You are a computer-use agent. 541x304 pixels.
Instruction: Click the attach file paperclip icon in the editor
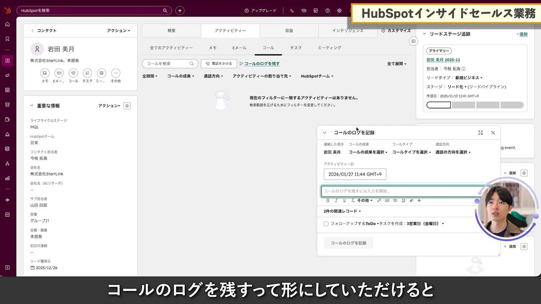[411, 201]
